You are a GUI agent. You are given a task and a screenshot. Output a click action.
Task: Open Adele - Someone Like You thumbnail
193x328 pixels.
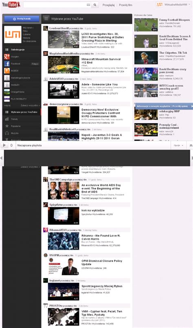pos(64,90)
